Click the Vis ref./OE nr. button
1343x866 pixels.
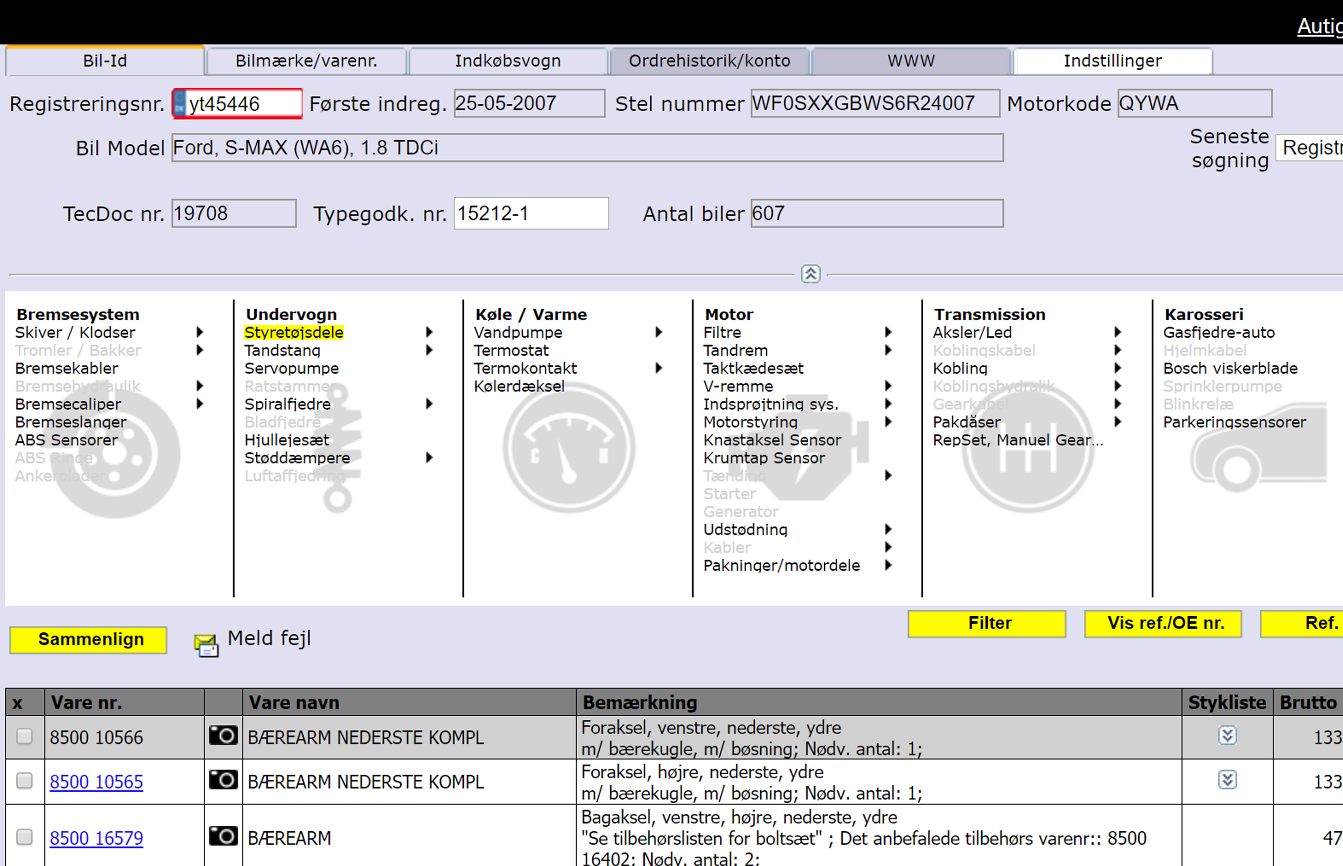pos(1163,624)
